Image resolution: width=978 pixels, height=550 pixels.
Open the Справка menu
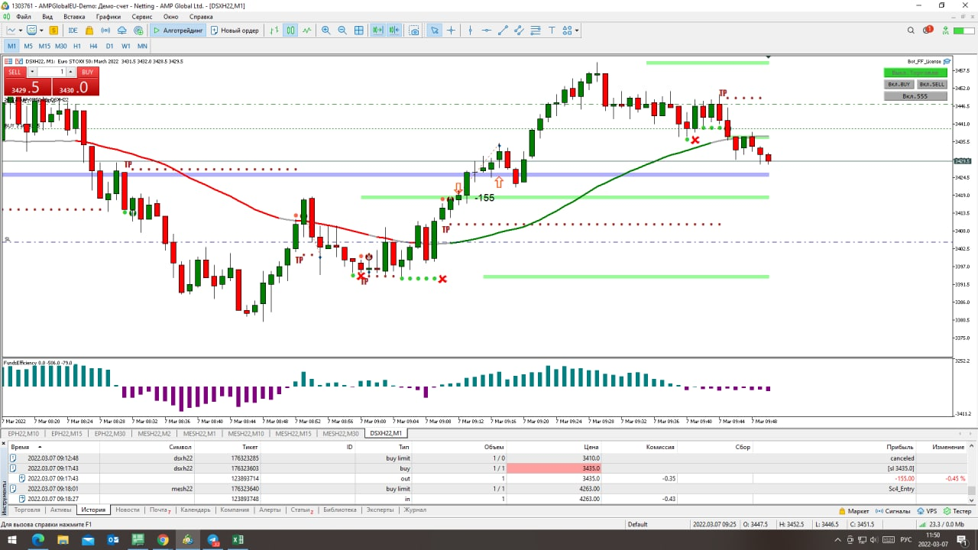[x=201, y=16]
